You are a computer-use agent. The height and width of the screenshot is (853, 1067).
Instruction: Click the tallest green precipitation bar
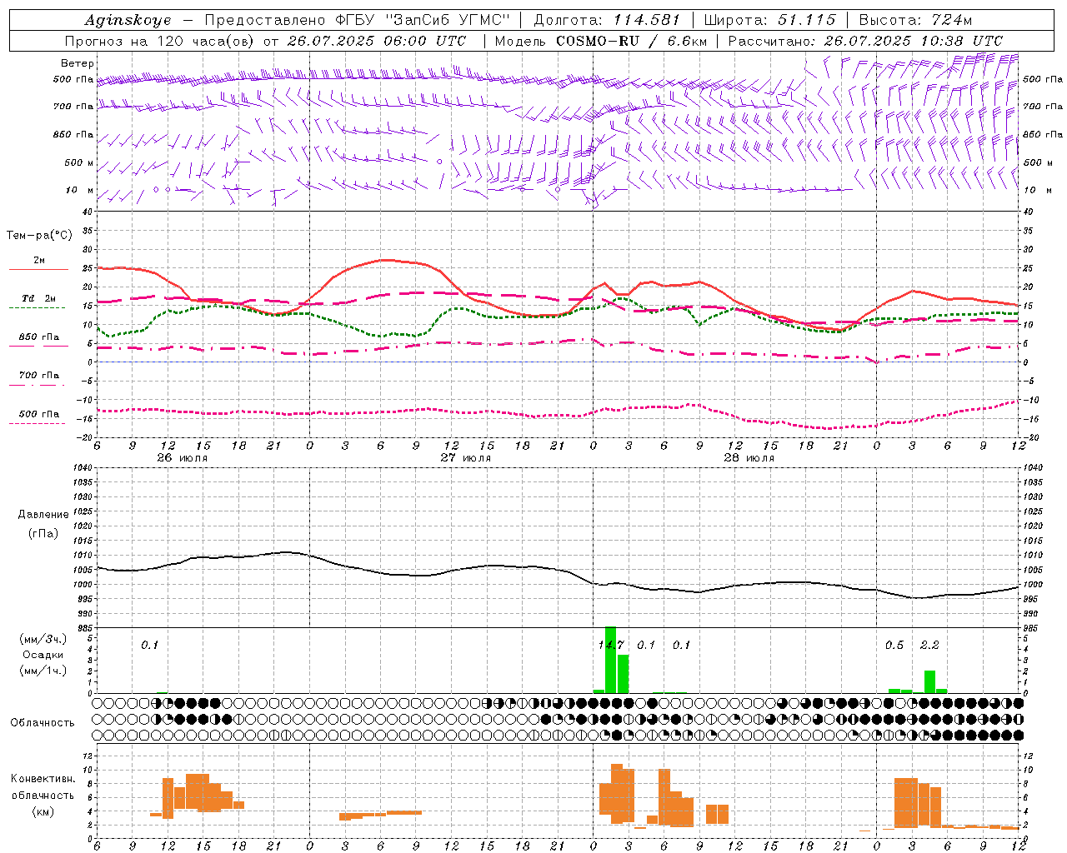610,660
